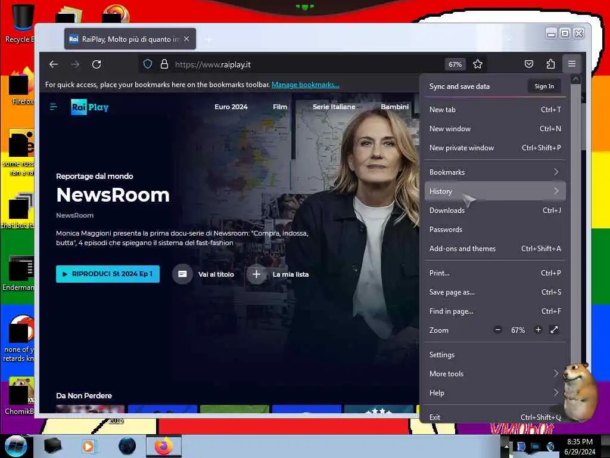Viewport: 610px width, 458px height.
Task: Reload the RaiPlay page
Action: [x=97, y=64]
